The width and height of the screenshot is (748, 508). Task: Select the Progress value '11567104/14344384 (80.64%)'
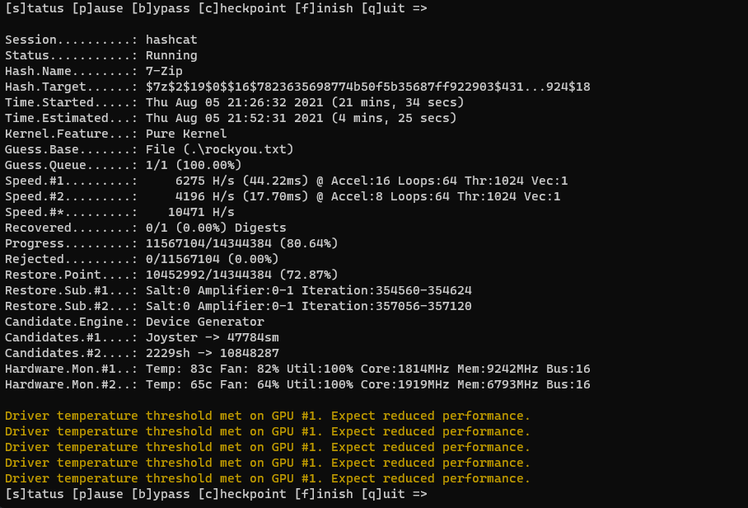(x=242, y=243)
